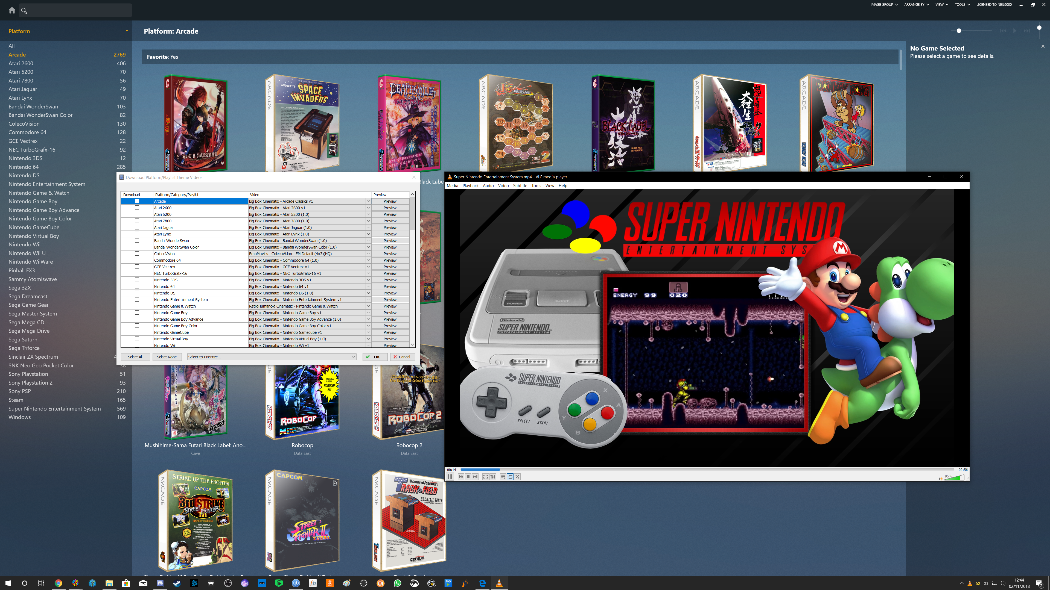Expand the Platform sidebar dropdown
1050x590 pixels.
pyautogui.click(x=127, y=31)
